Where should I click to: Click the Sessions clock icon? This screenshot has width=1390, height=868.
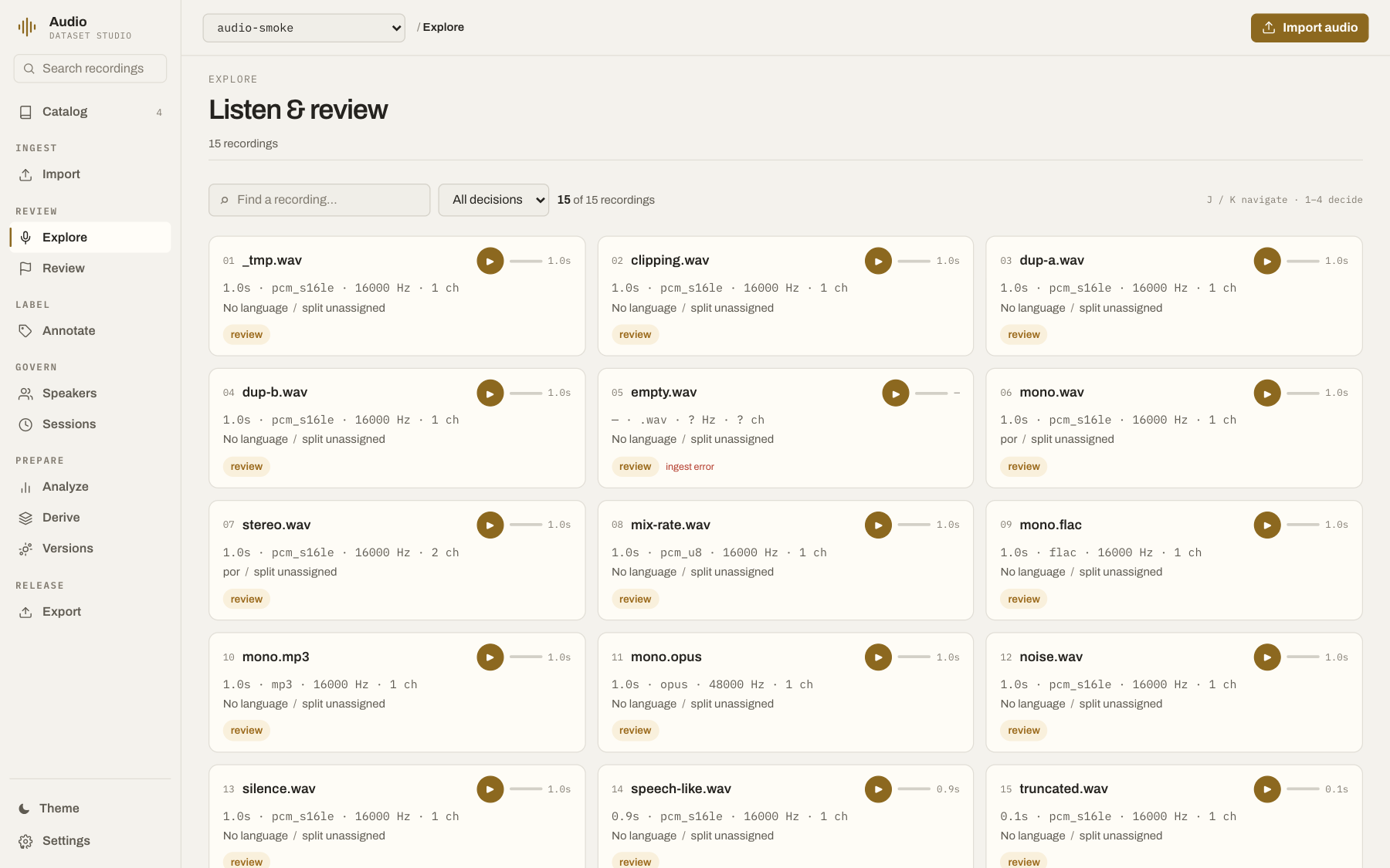point(25,424)
